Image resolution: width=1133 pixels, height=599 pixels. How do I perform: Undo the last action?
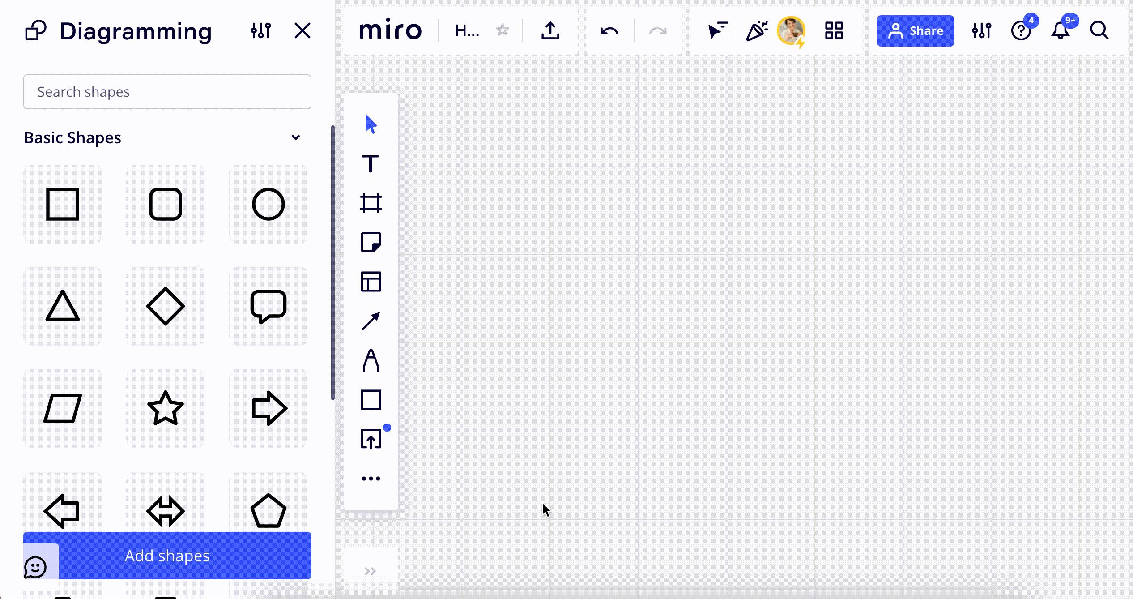pyautogui.click(x=609, y=30)
